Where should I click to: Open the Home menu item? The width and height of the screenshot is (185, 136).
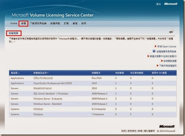point(14,23)
